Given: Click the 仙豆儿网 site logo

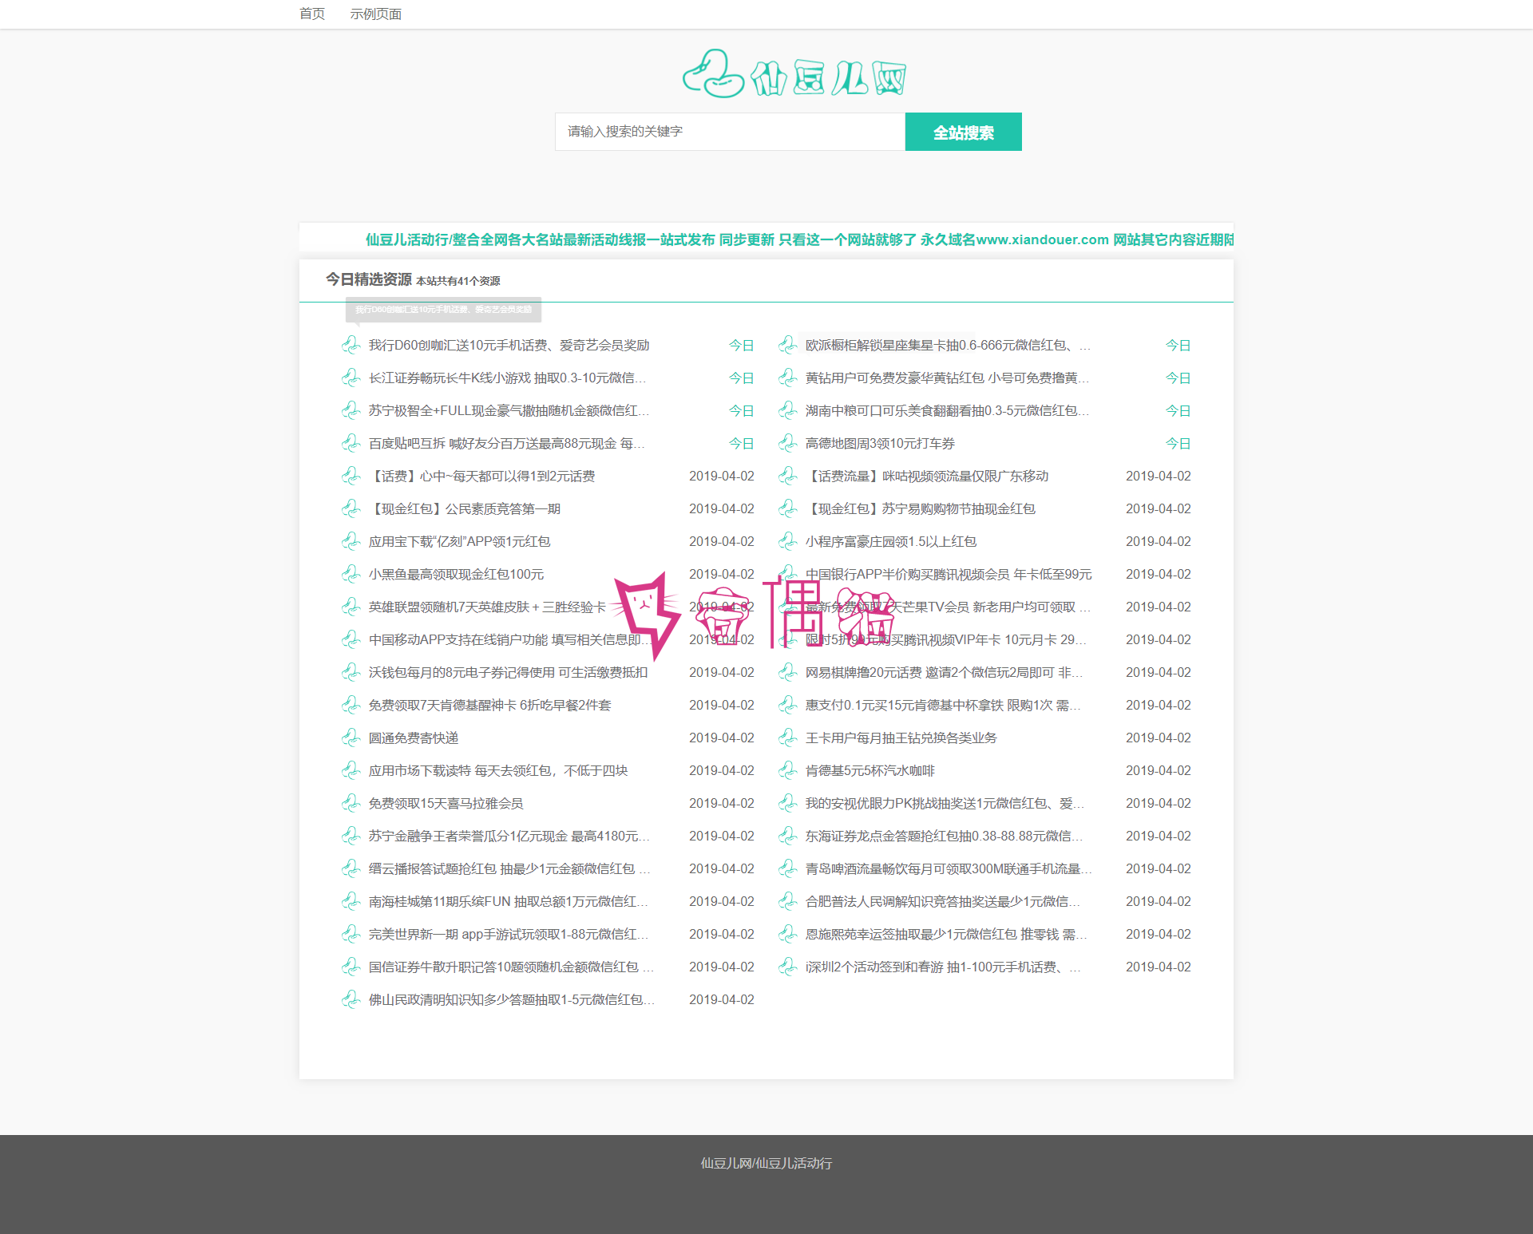Looking at the screenshot, I should pos(794,74).
